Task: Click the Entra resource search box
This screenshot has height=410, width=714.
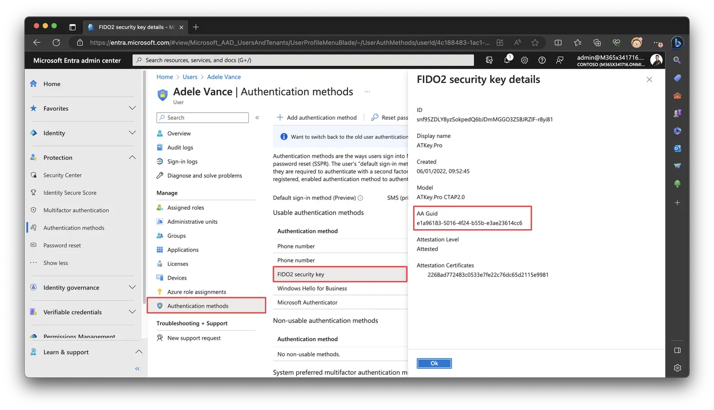Action: click(x=303, y=60)
